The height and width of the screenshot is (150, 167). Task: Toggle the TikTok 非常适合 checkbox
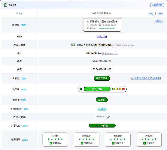click(51, 143)
